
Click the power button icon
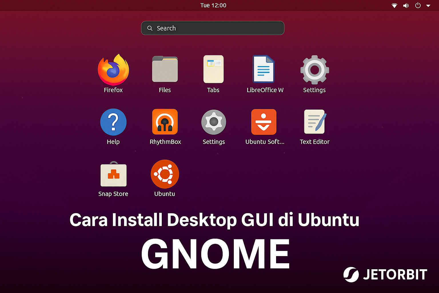(x=418, y=5)
